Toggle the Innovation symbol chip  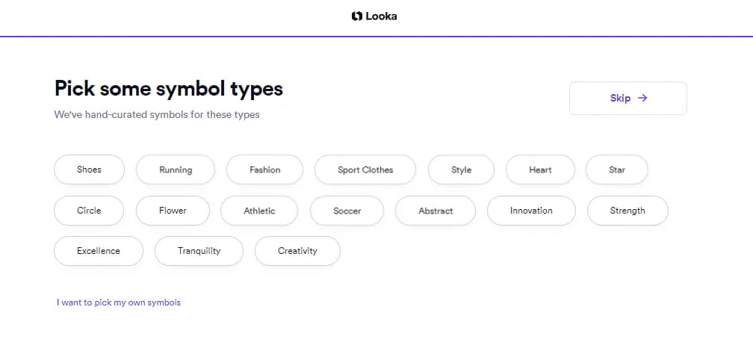pos(531,211)
